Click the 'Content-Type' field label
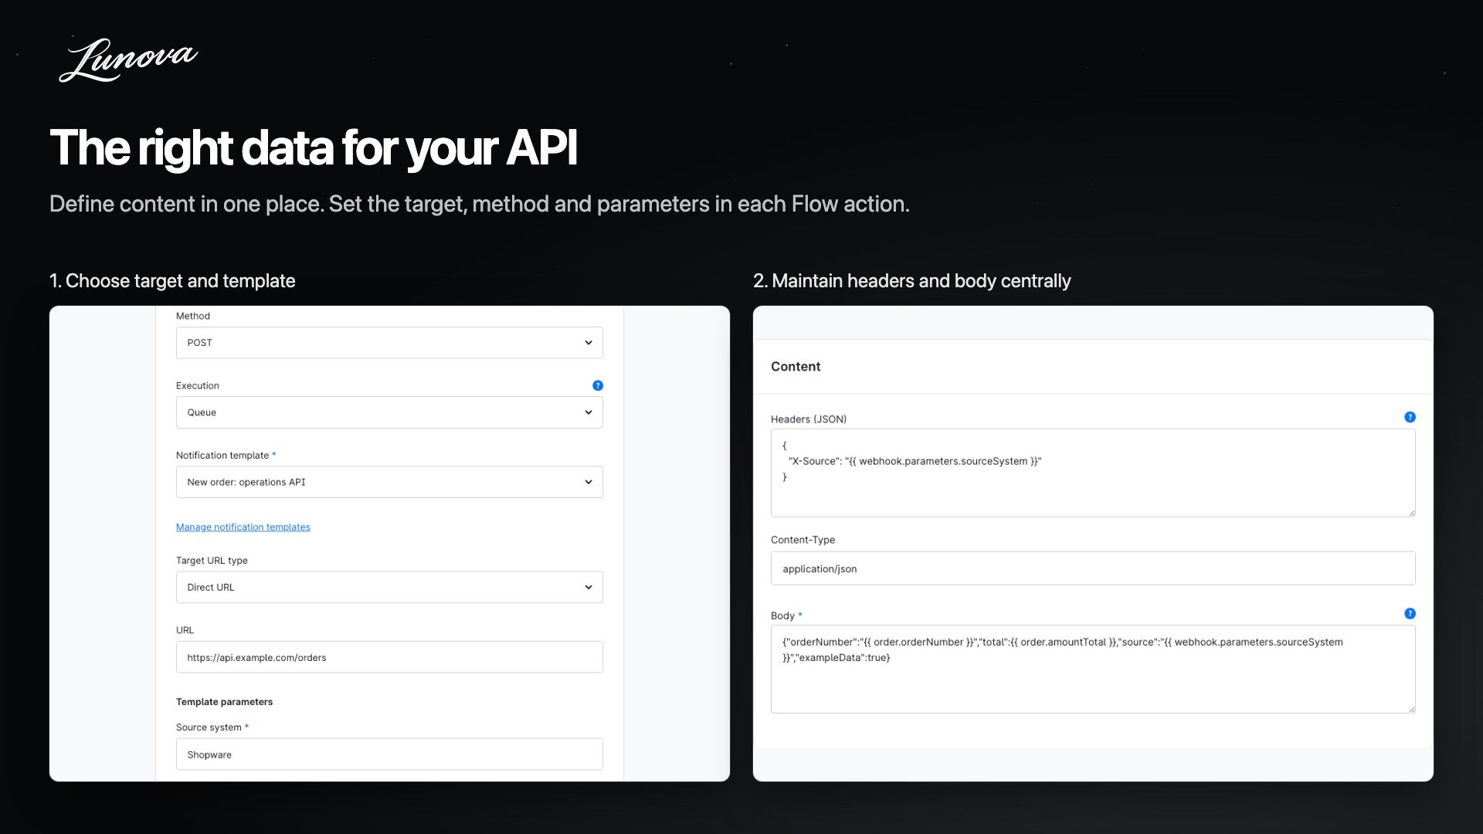The image size is (1483, 834). pyautogui.click(x=803, y=540)
